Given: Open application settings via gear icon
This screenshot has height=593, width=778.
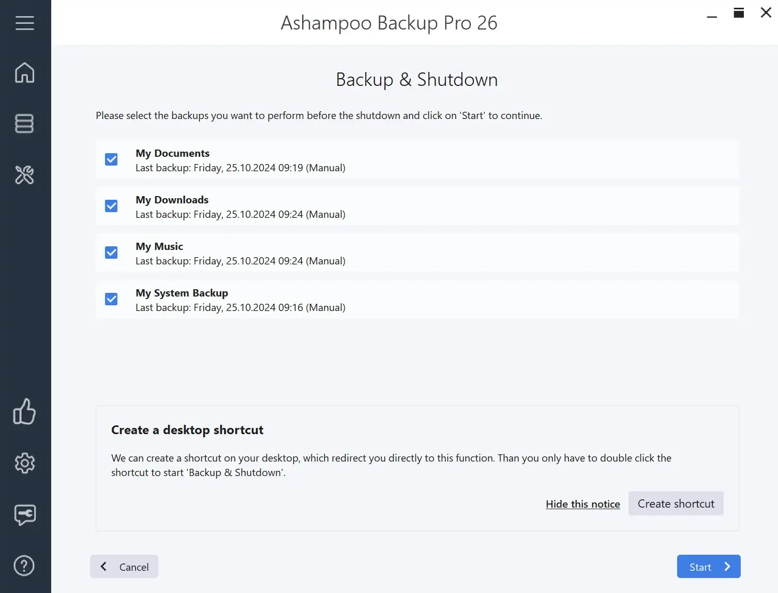Looking at the screenshot, I should pyautogui.click(x=25, y=463).
